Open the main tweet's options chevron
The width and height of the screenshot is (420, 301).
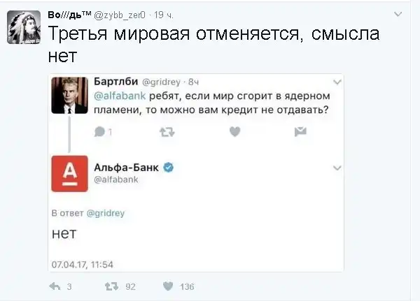398,13
